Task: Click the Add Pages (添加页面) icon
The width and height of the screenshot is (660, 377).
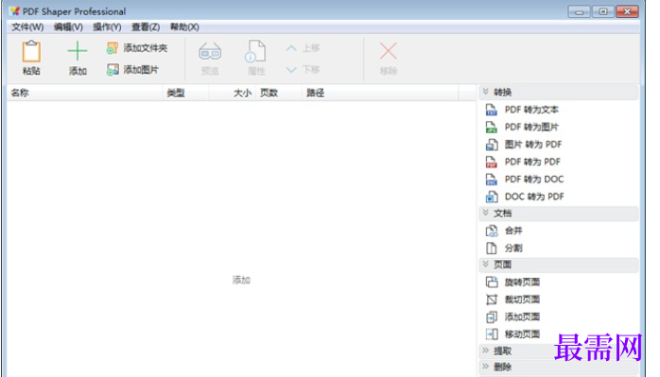Action: pyautogui.click(x=491, y=317)
